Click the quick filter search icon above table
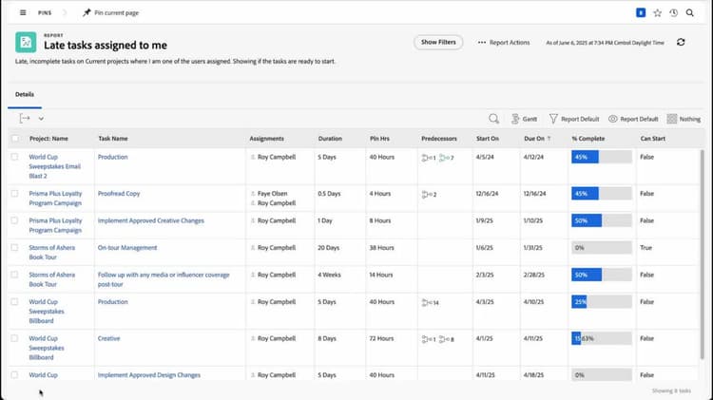The width and height of the screenshot is (713, 400). [494, 119]
